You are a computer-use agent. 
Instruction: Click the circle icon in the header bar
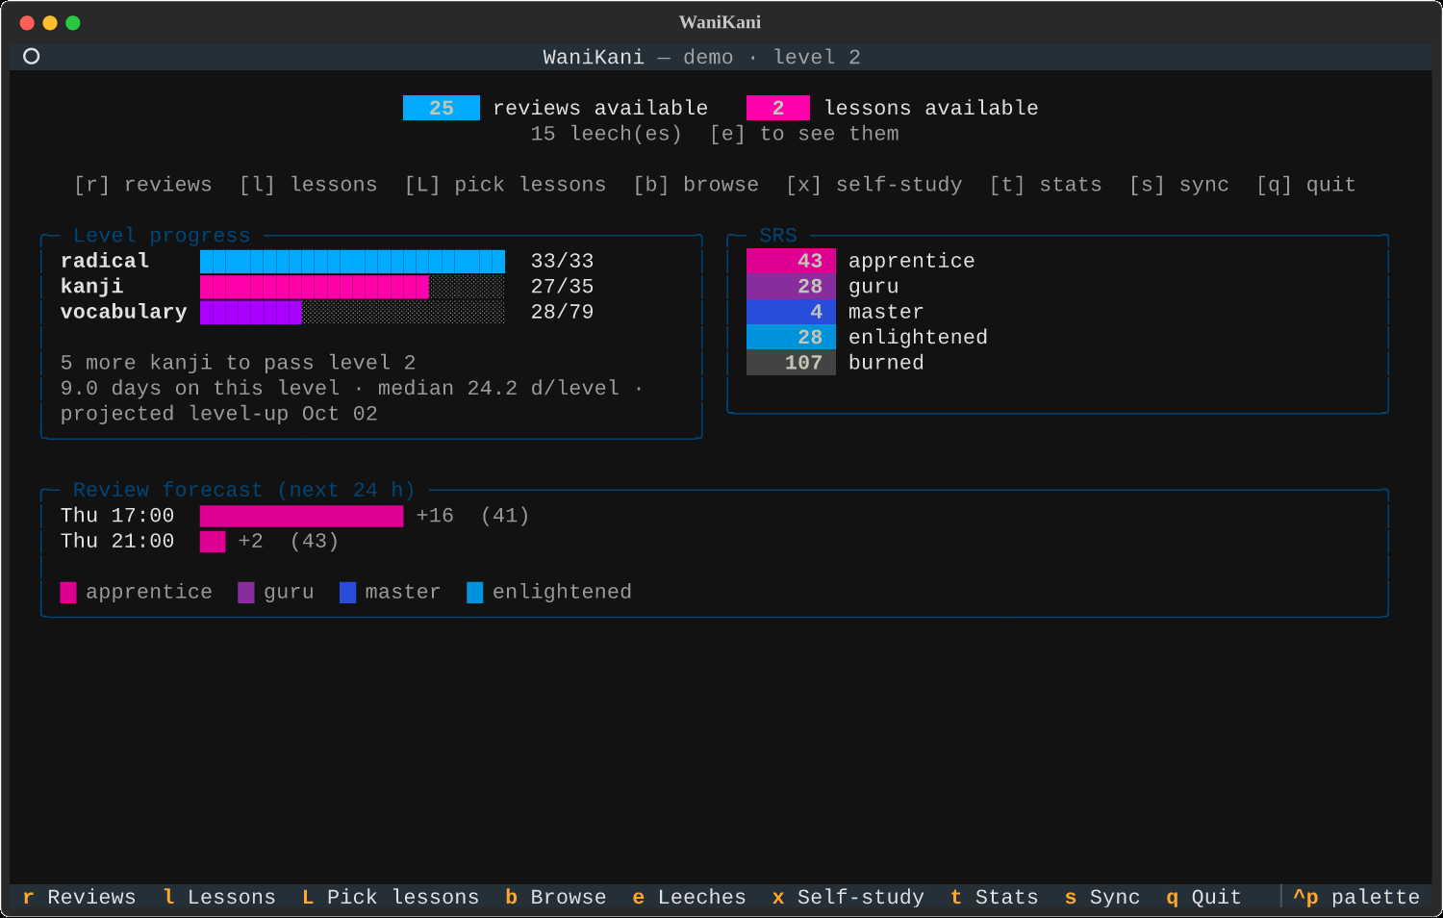coord(31,56)
